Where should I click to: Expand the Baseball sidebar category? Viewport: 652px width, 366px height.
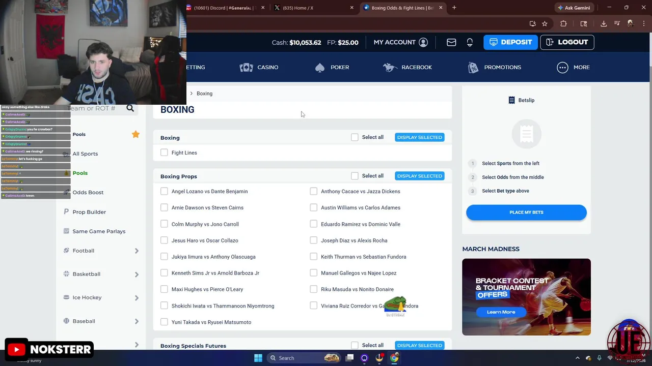pos(137,321)
